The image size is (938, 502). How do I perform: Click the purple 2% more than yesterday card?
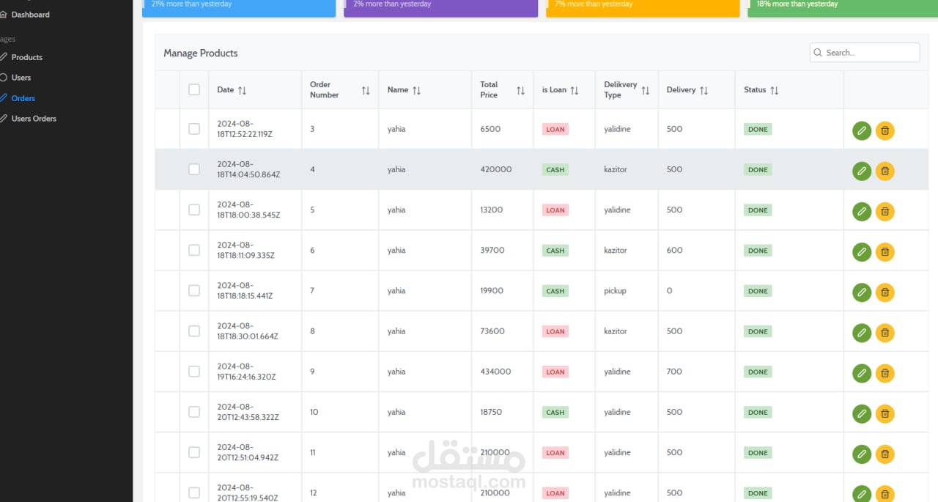(x=440, y=7)
